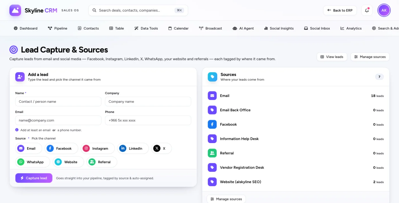Click the Capture lead button

pyautogui.click(x=34, y=178)
